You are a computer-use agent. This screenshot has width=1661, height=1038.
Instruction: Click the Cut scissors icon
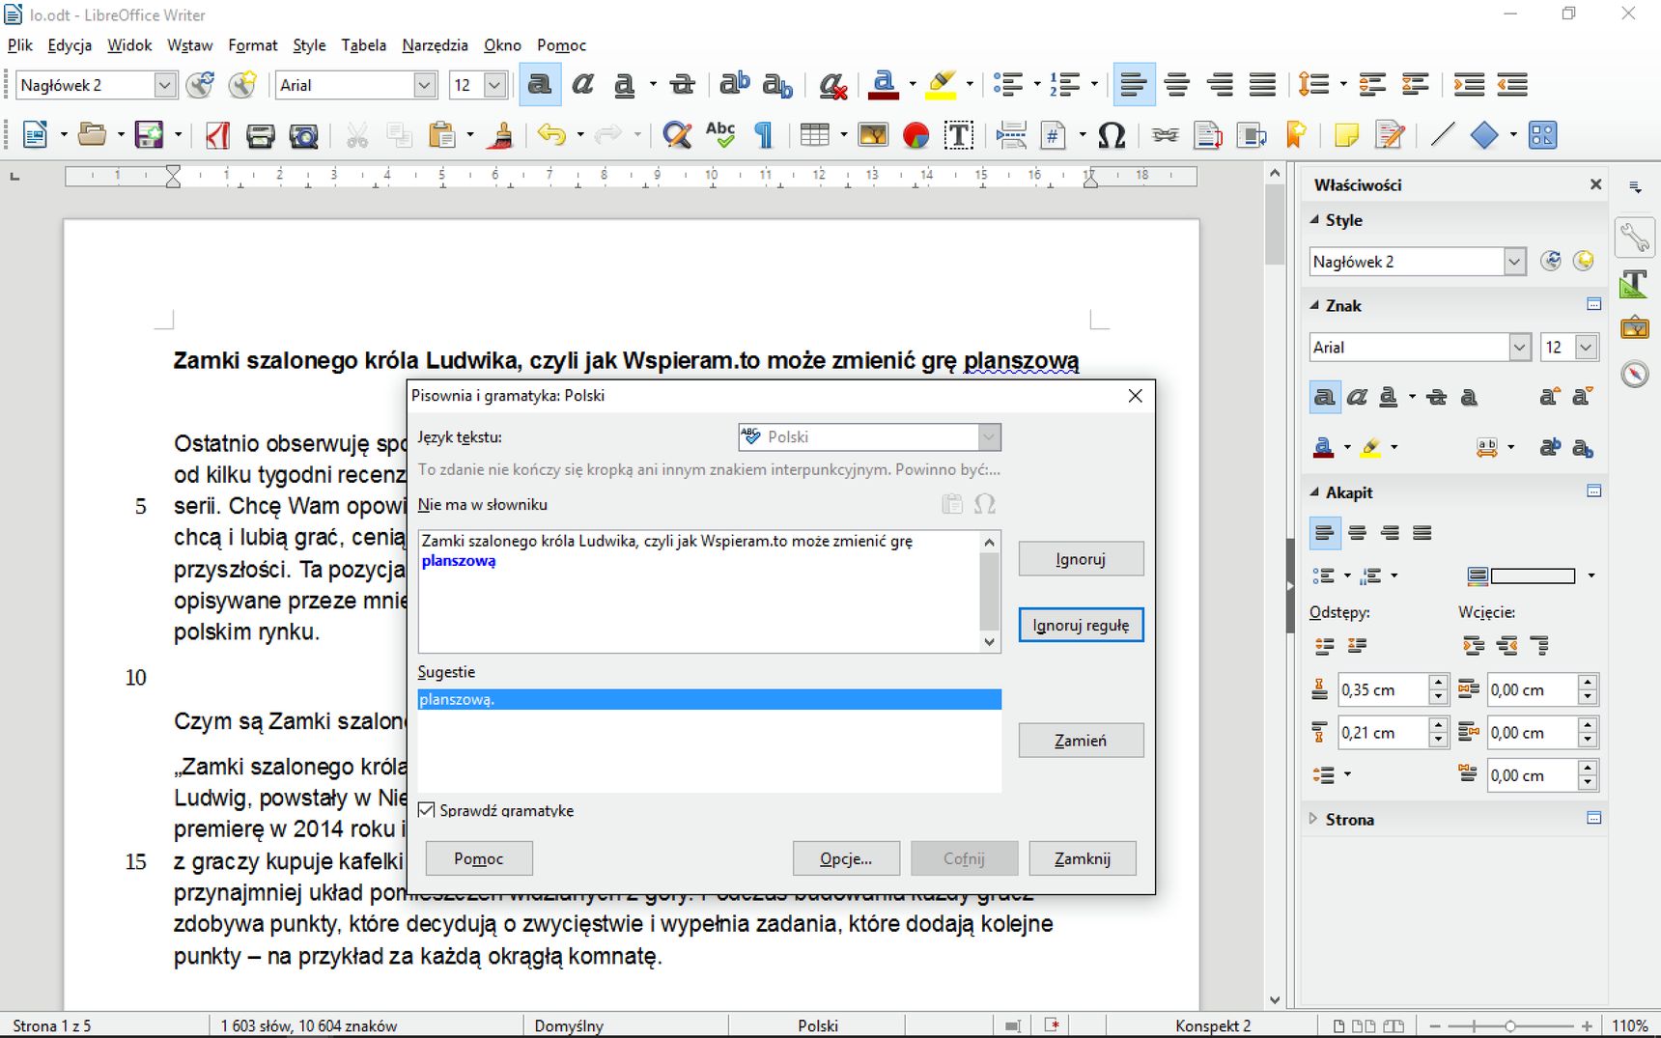[357, 135]
